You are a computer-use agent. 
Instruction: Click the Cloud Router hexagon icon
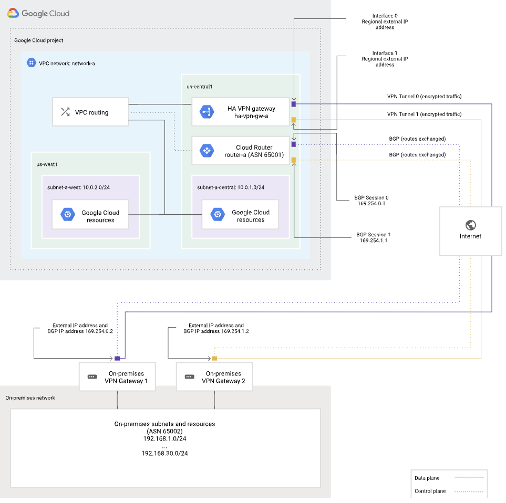pos(207,151)
